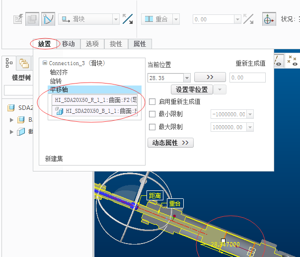
Task: Click 新建集 to create a new set
Action: [54, 159]
